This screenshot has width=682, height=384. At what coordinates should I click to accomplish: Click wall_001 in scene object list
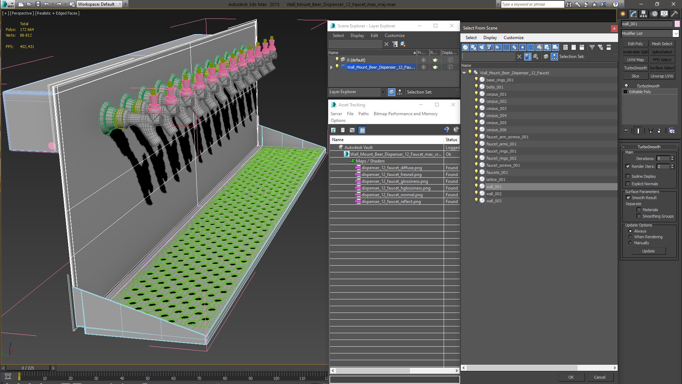(x=493, y=186)
